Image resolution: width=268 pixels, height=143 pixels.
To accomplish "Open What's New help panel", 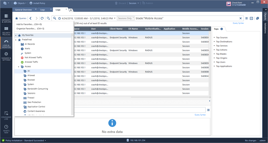I will [6, 129].
